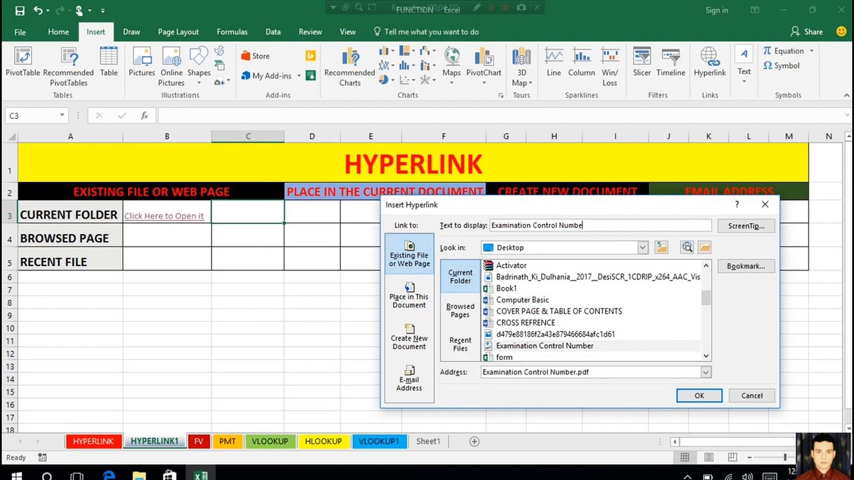Insert a Win/Loss sparkline
The image size is (854, 480).
point(610,67)
